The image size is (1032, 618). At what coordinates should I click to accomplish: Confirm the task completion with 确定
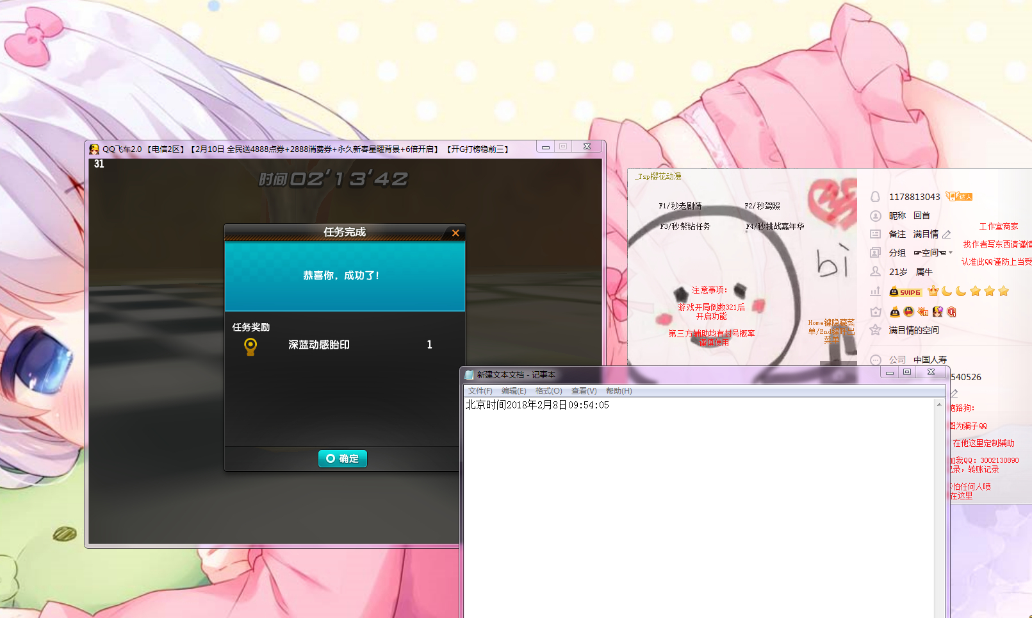343,458
